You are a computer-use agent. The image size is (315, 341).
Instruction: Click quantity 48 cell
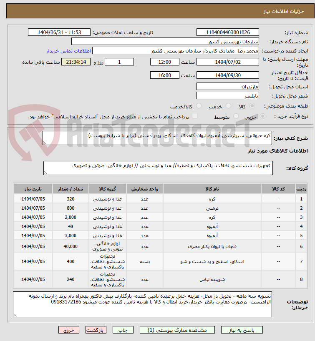71,226
